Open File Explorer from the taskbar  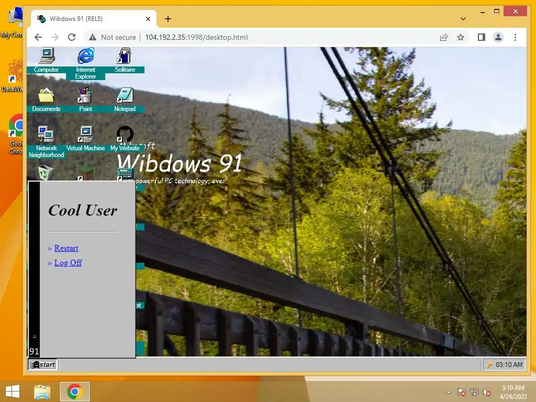click(x=42, y=392)
